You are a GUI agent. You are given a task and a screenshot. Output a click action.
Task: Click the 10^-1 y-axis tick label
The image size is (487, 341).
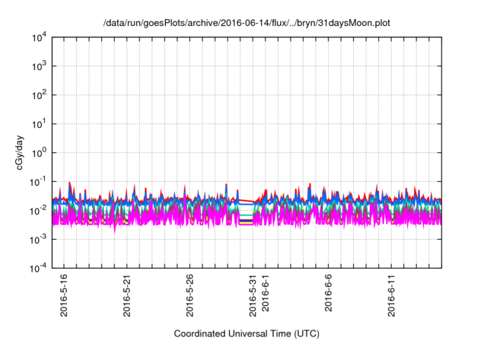(x=39, y=181)
